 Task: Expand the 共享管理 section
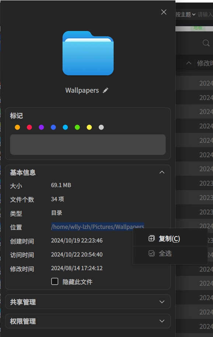click(x=162, y=302)
